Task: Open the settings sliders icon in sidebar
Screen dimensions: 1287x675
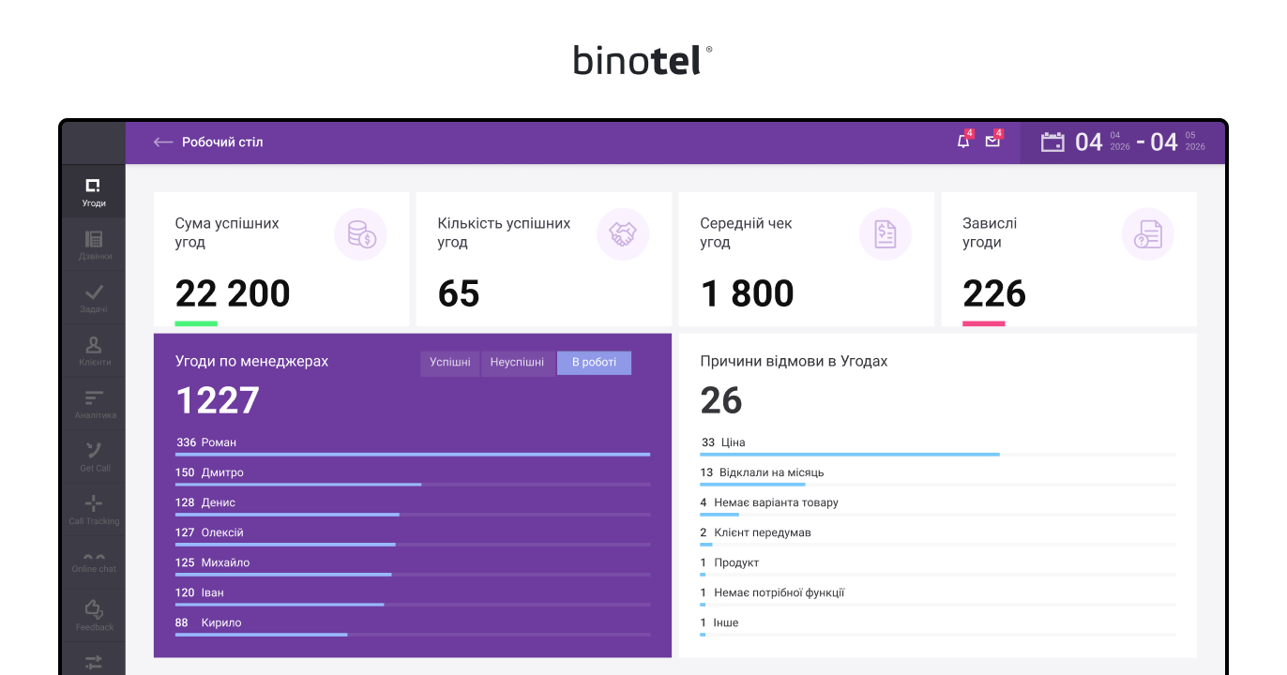Action: pos(93,662)
